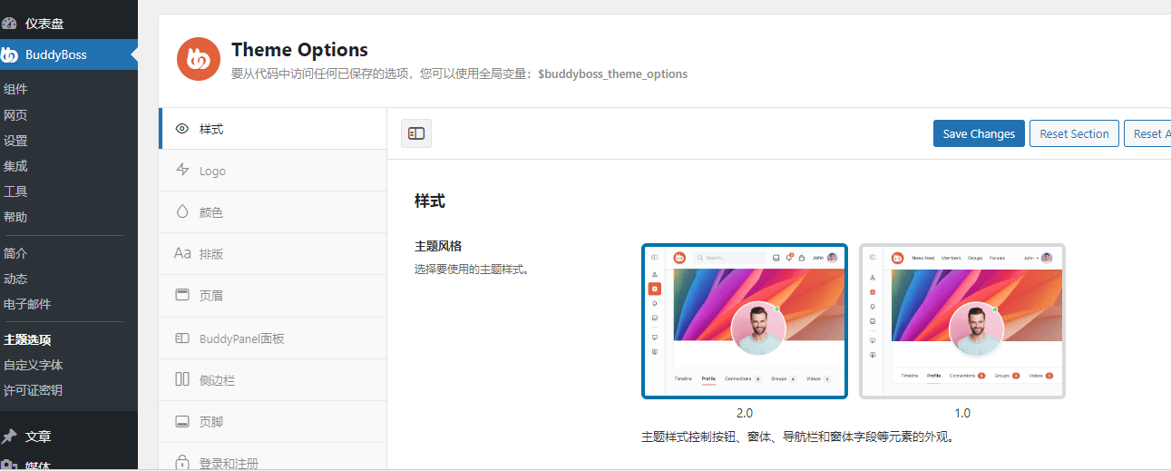Open the 许可证密钥 submenu link
This screenshot has width=1171, height=471.
coord(33,390)
